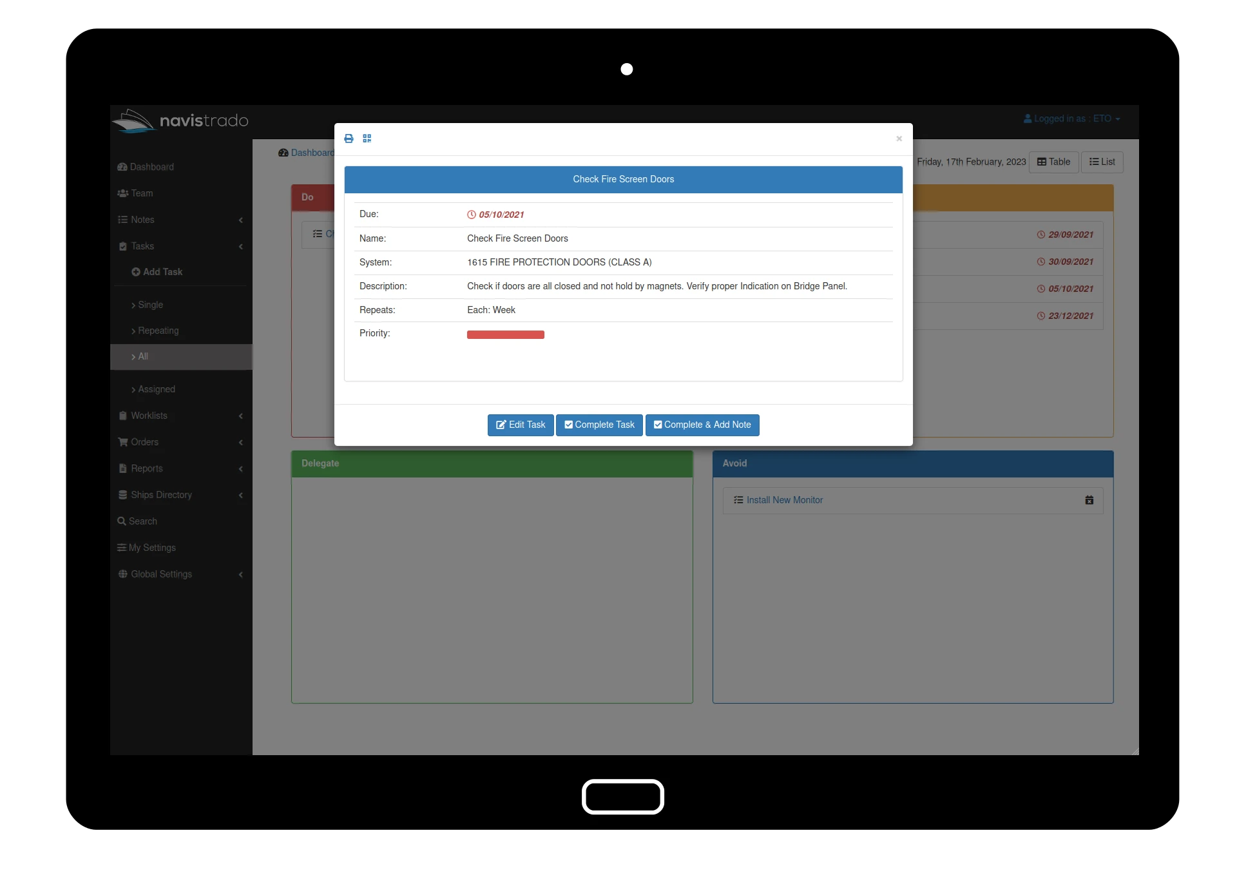This screenshot has height=875, width=1237.
Task: Open the Logged in as ETO dropdown
Action: 1072,119
